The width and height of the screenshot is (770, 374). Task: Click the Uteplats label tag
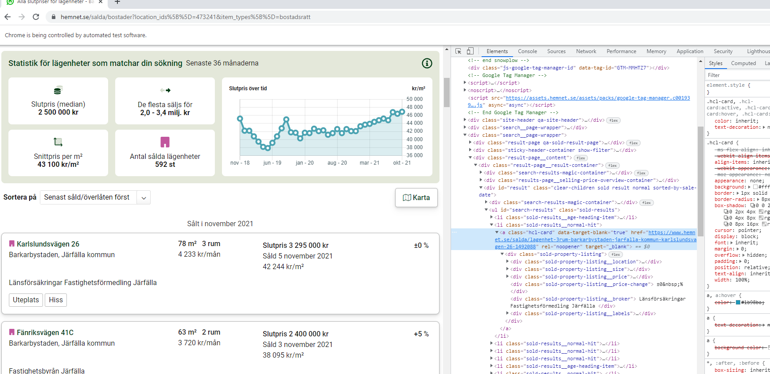tap(26, 300)
